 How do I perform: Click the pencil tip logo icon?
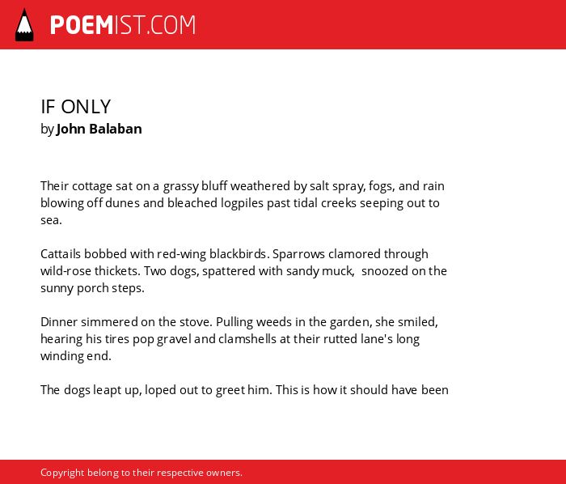pos(24,25)
